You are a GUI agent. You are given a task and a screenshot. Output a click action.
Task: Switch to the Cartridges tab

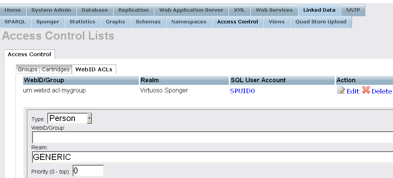[56, 69]
